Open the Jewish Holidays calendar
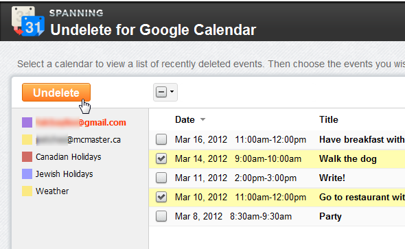 click(64, 174)
